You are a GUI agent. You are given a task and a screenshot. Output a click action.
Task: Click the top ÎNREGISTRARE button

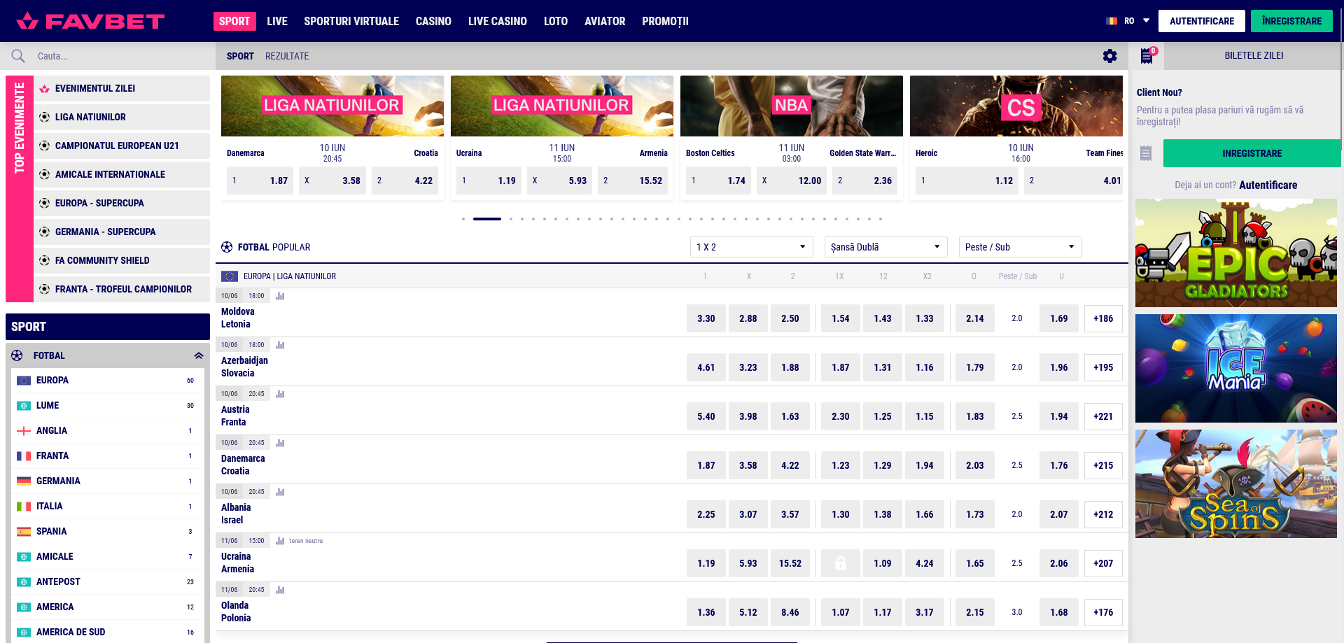[1291, 21]
